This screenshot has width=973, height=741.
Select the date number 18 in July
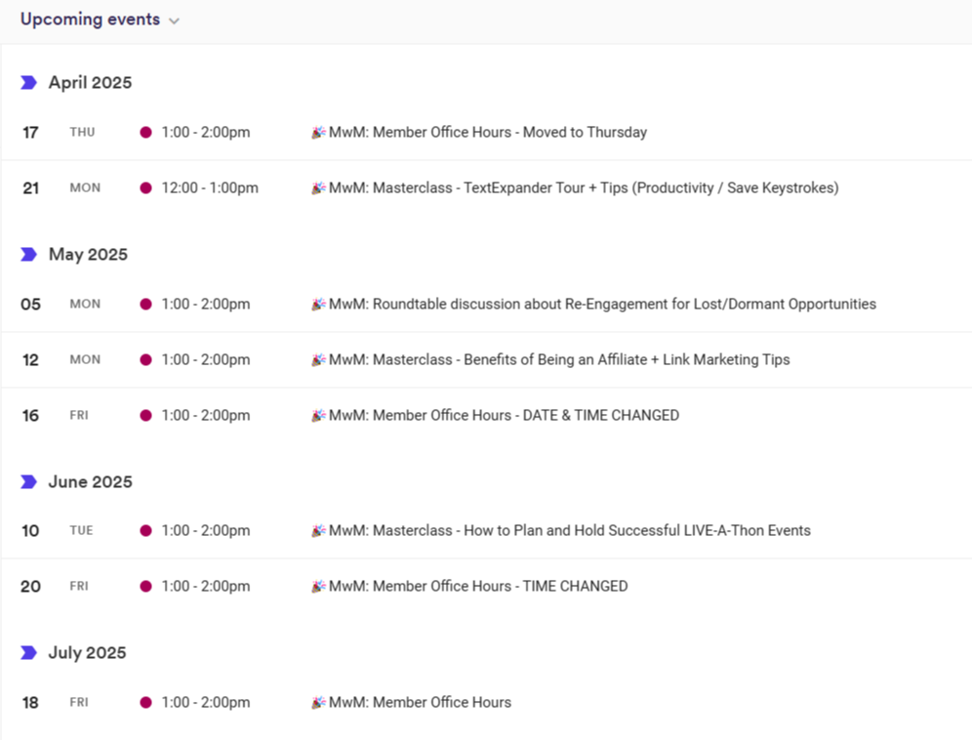pos(30,703)
